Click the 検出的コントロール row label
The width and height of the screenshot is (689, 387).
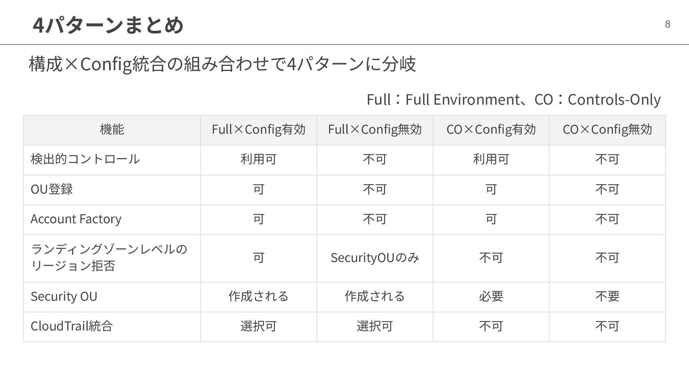tap(85, 159)
